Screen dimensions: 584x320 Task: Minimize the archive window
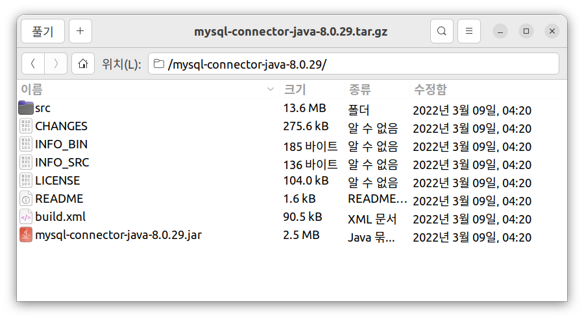pyautogui.click(x=500, y=31)
